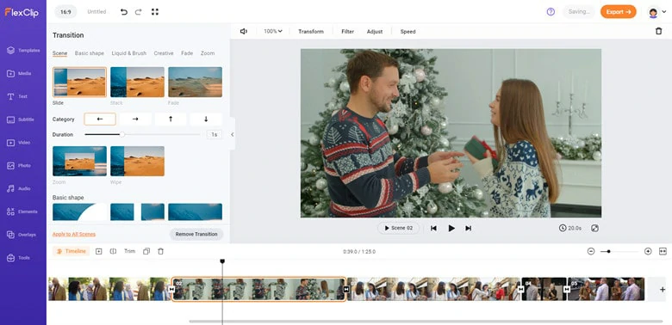The width and height of the screenshot is (672, 325).
Task: Open the Adjust tool
Action: 375,32
